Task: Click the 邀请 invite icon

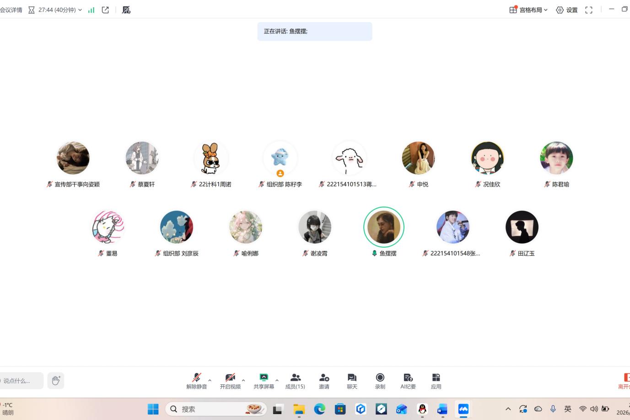Action: (x=324, y=380)
